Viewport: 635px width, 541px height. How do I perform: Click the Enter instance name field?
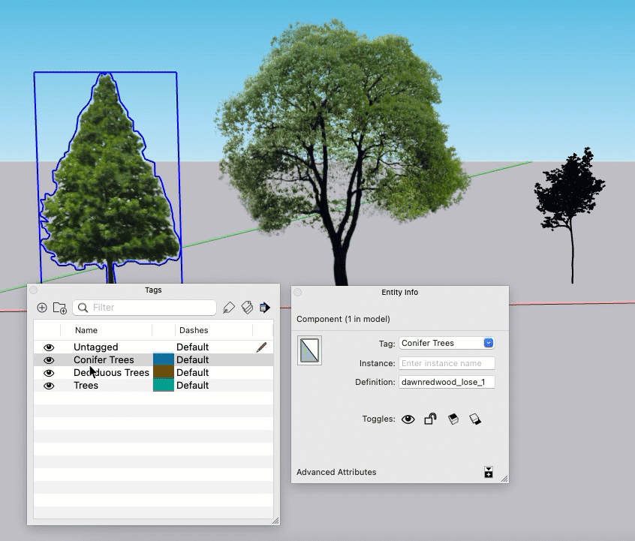447,363
